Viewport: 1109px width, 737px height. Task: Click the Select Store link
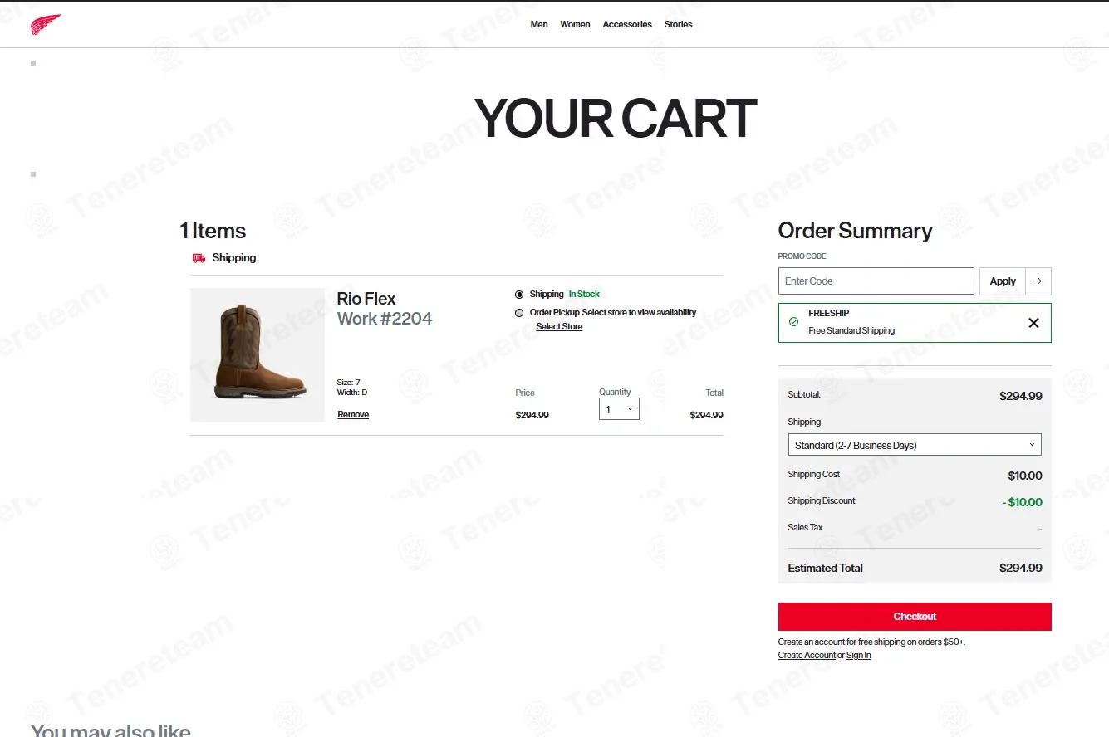pyautogui.click(x=559, y=327)
